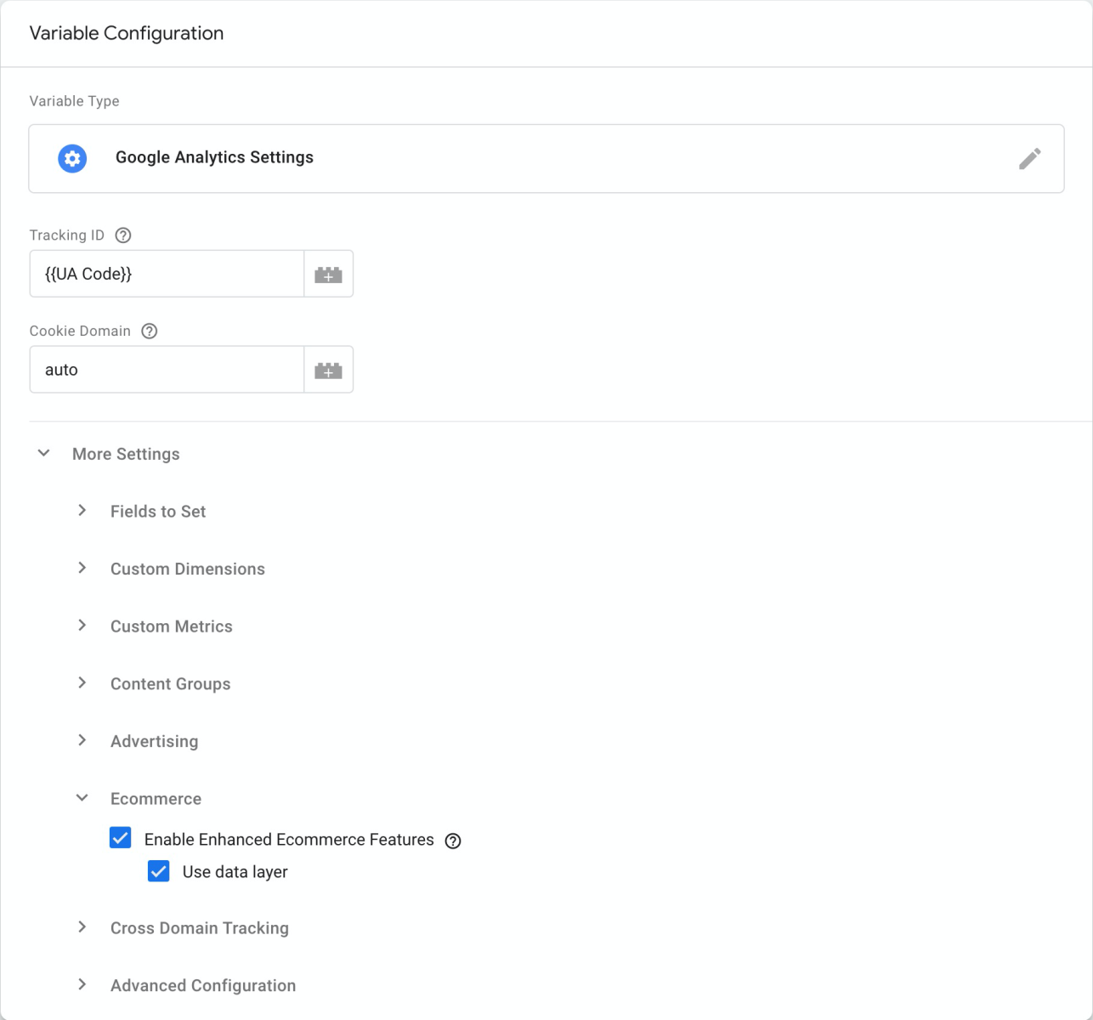Collapse the More Settings section

pyautogui.click(x=44, y=454)
